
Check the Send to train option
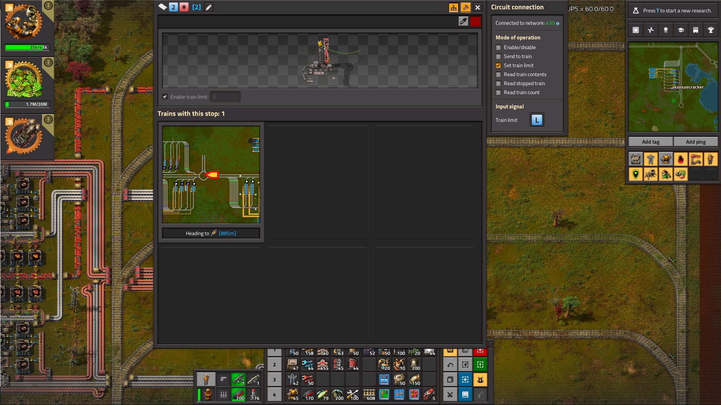click(498, 57)
